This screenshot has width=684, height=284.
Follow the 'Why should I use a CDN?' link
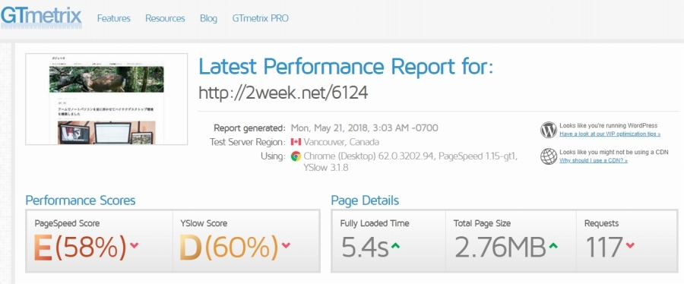[594, 160]
